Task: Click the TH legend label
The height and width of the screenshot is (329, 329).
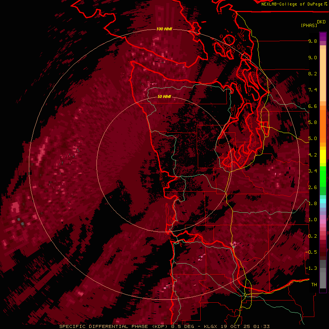Action: pos(314,284)
